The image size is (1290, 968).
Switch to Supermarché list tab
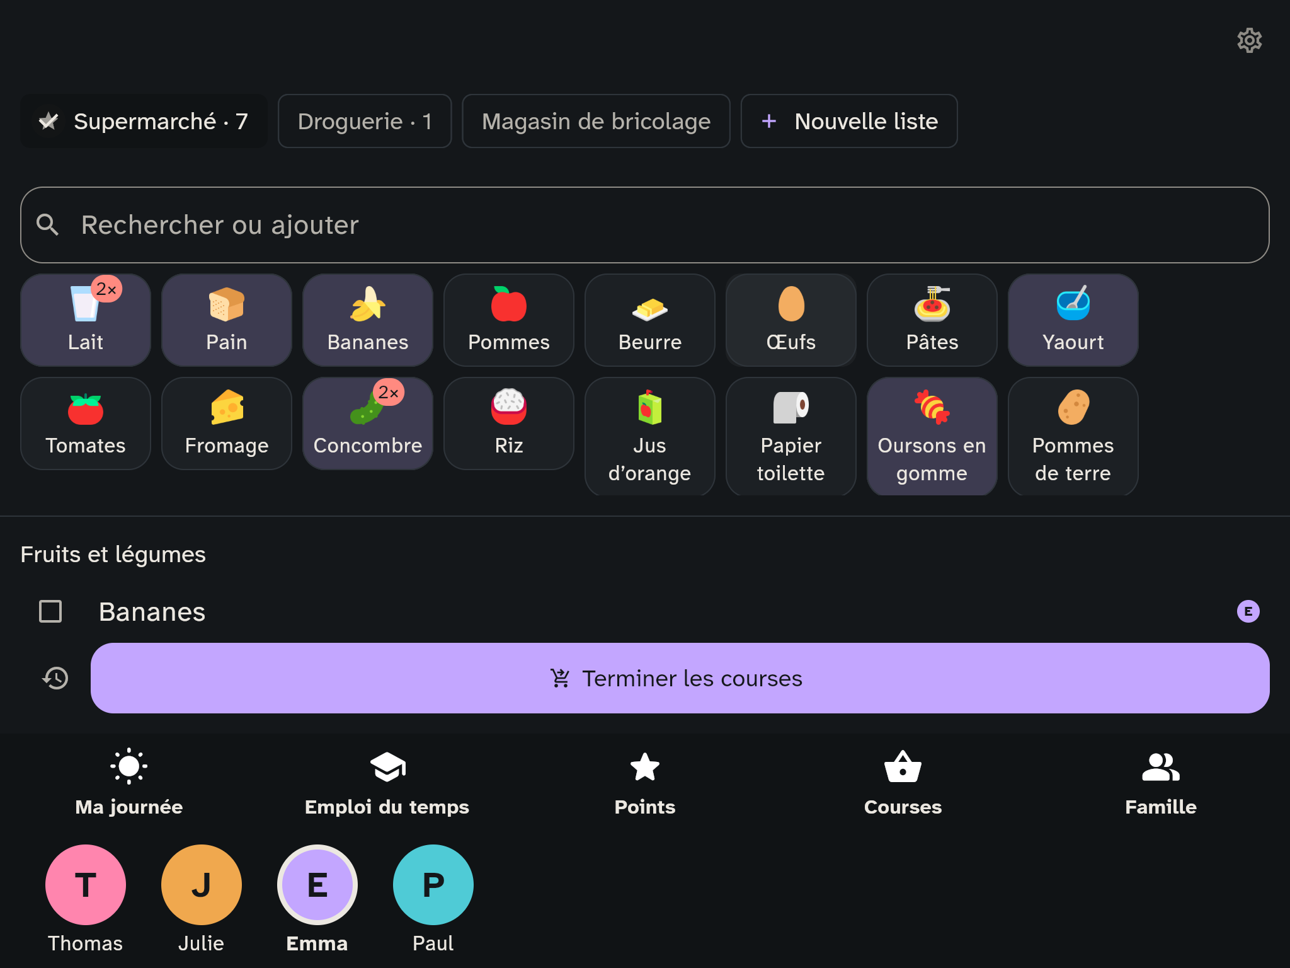[144, 121]
